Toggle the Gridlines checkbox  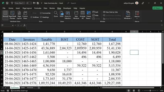click(x=31, y=17)
